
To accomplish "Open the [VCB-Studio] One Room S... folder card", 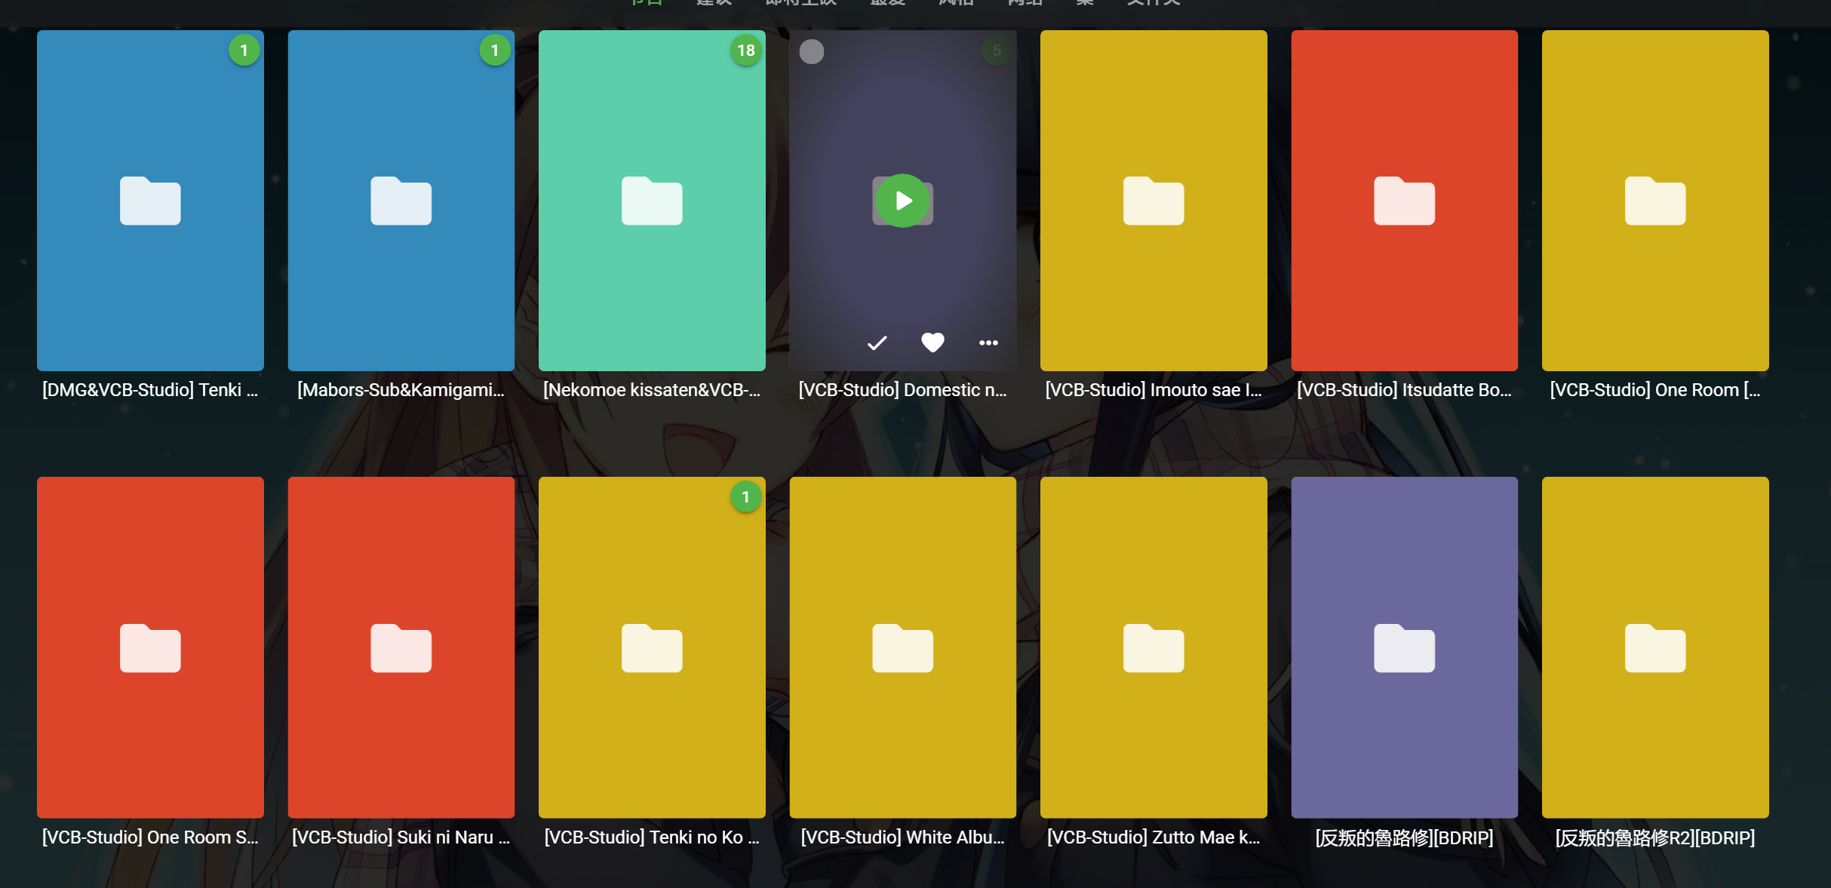I will point(150,647).
